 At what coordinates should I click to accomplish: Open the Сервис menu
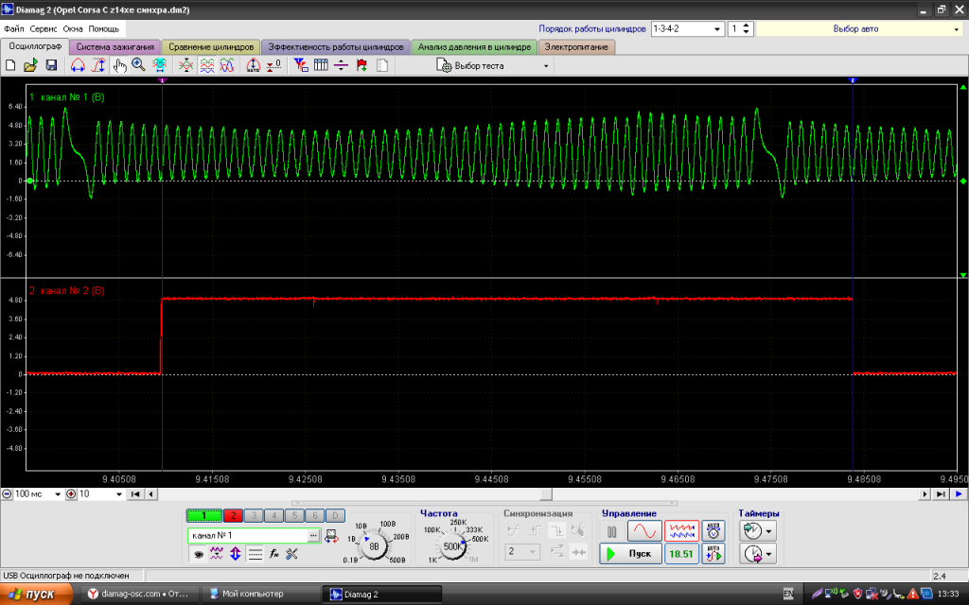click(44, 28)
